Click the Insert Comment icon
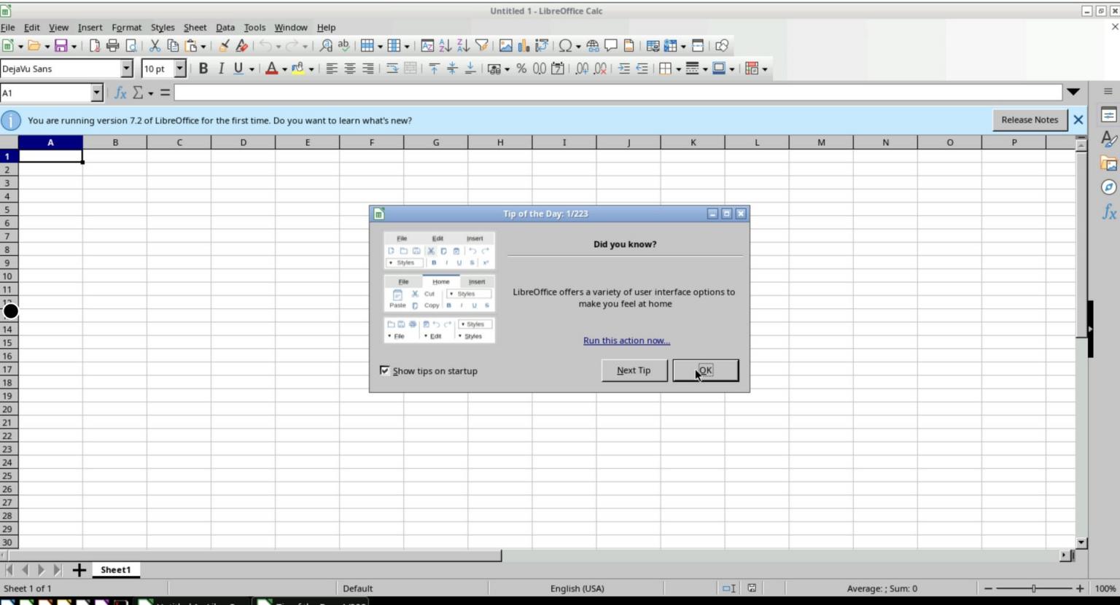1120x605 pixels. (611, 46)
